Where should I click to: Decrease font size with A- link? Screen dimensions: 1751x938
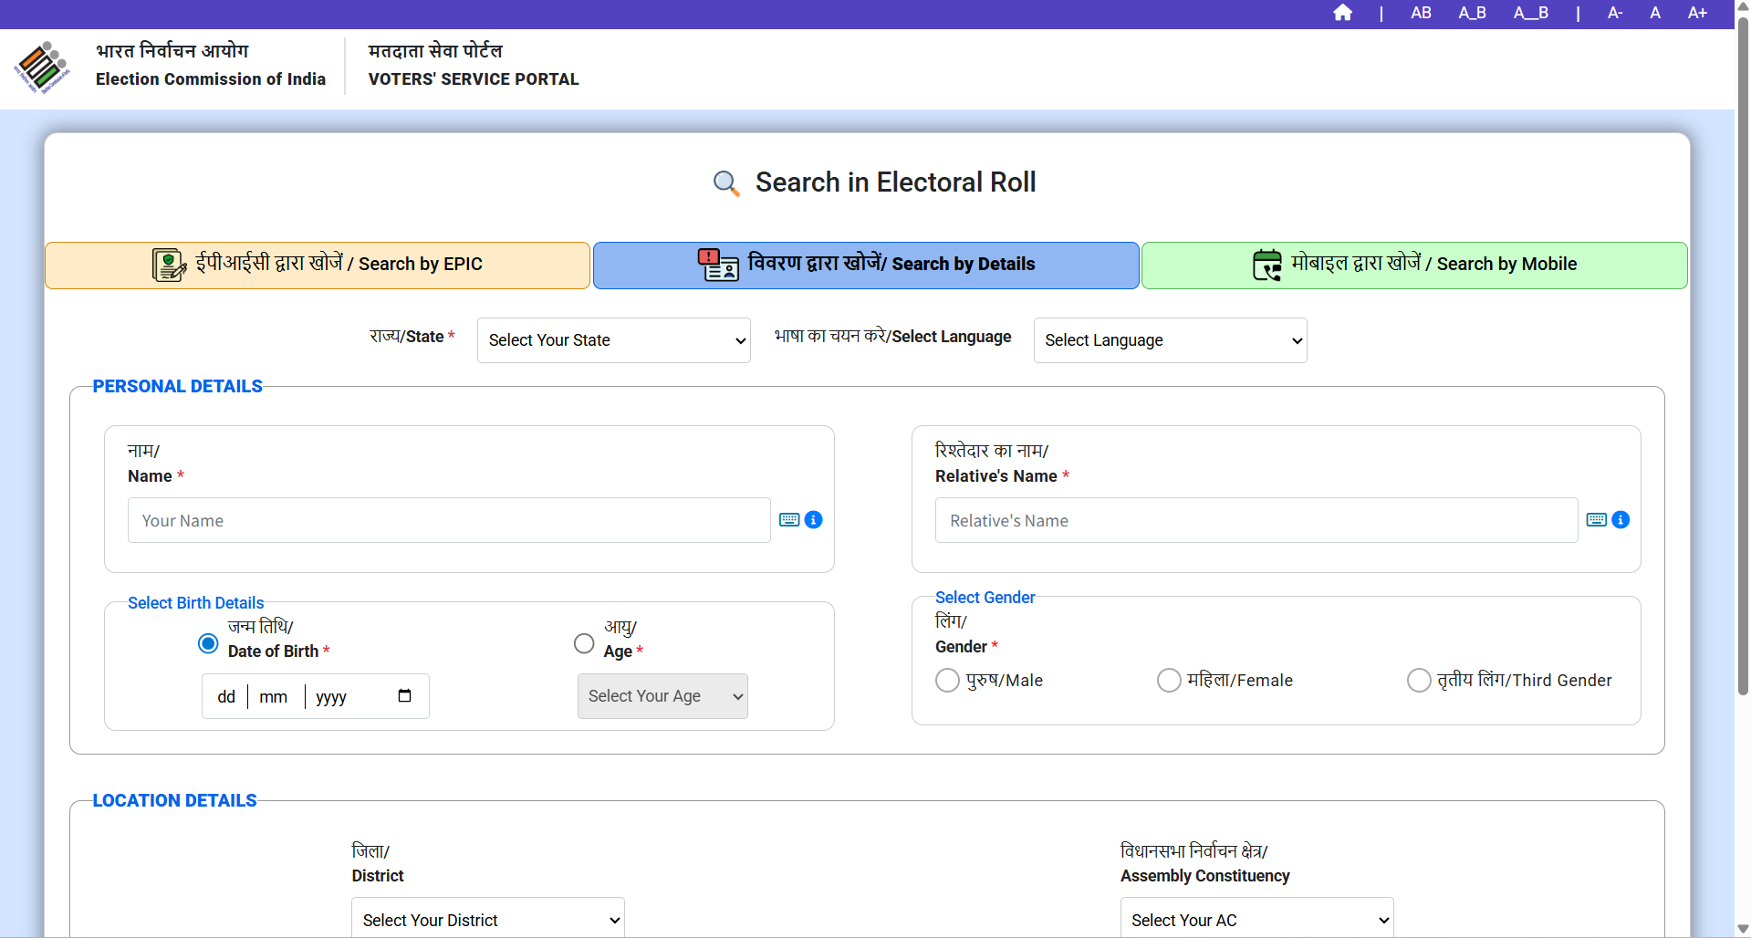coord(1614,13)
